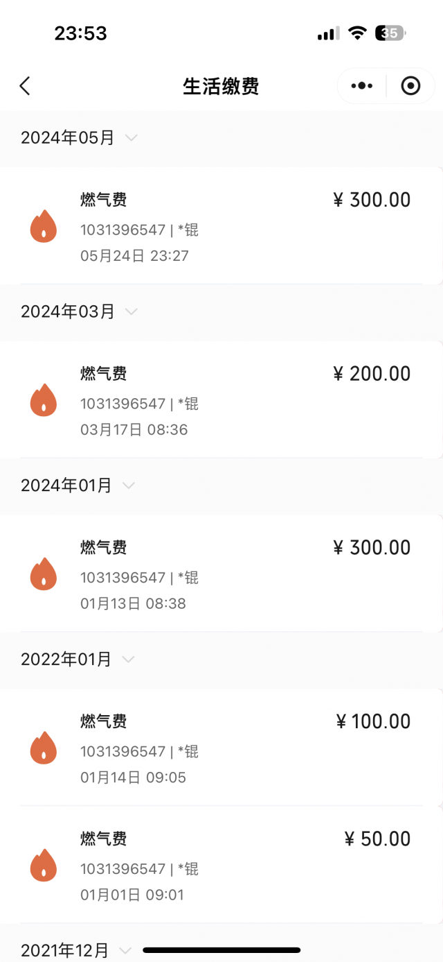Tap the battery indicator in status bar

click(x=390, y=33)
